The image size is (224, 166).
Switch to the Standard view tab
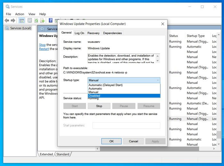tap(63, 154)
